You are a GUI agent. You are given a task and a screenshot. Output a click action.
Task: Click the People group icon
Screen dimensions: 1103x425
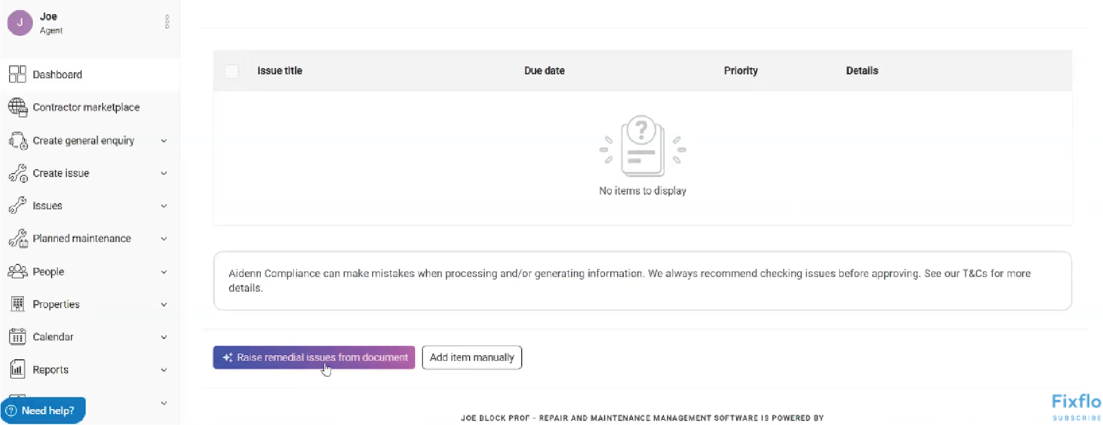point(18,271)
